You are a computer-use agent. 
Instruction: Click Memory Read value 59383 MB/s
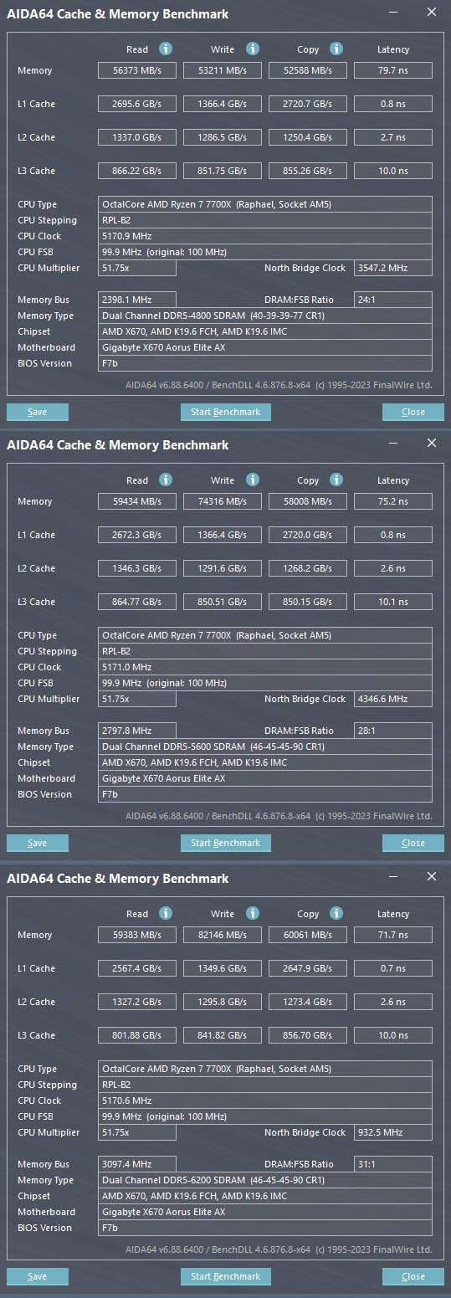[137, 935]
